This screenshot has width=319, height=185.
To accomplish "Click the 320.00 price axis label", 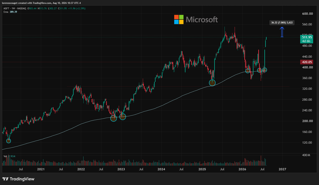I will click(307, 89).
